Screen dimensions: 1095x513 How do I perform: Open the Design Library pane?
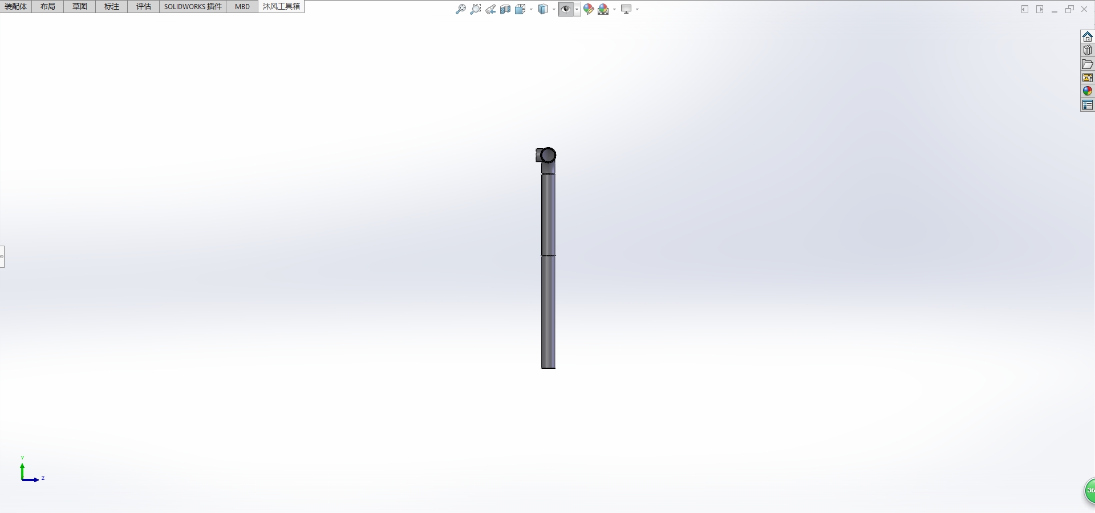[x=1088, y=50]
